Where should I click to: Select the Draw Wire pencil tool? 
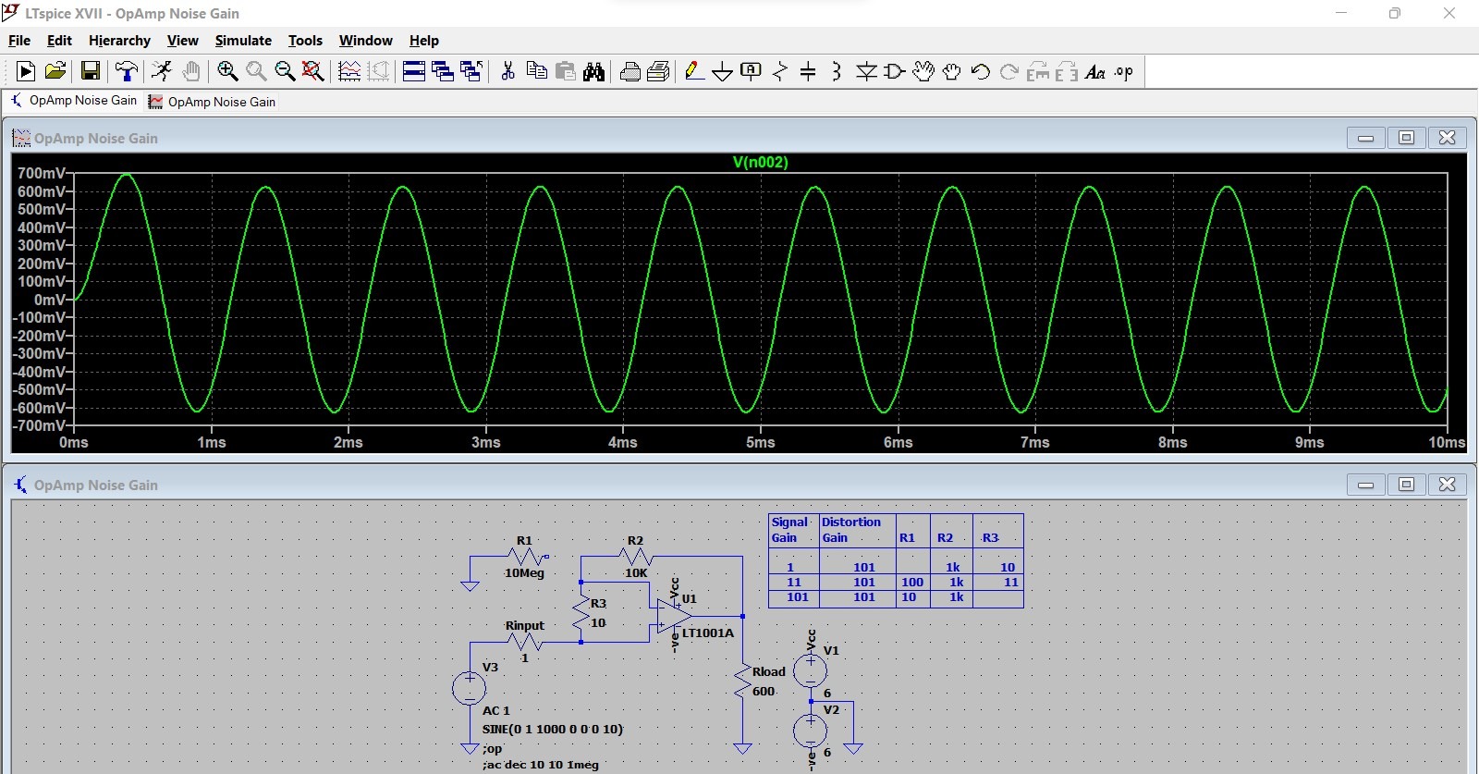(x=695, y=71)
